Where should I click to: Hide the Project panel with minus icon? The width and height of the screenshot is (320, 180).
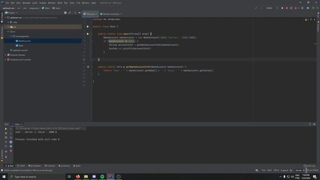(79, 12)
